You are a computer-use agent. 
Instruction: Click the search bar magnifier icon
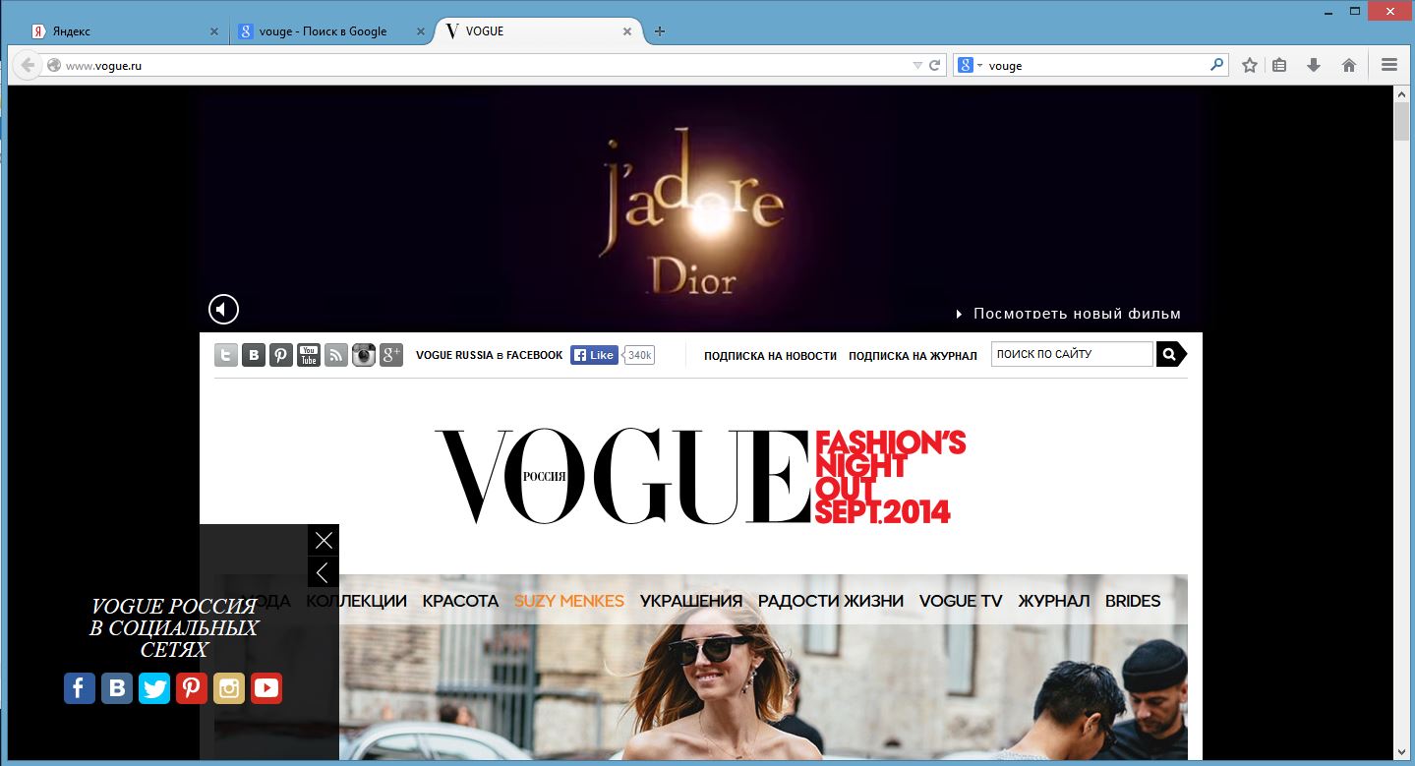tap(1217, 65)
